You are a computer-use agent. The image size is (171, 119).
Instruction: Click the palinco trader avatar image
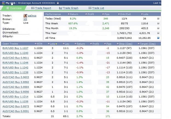click(x=25, y=16)
